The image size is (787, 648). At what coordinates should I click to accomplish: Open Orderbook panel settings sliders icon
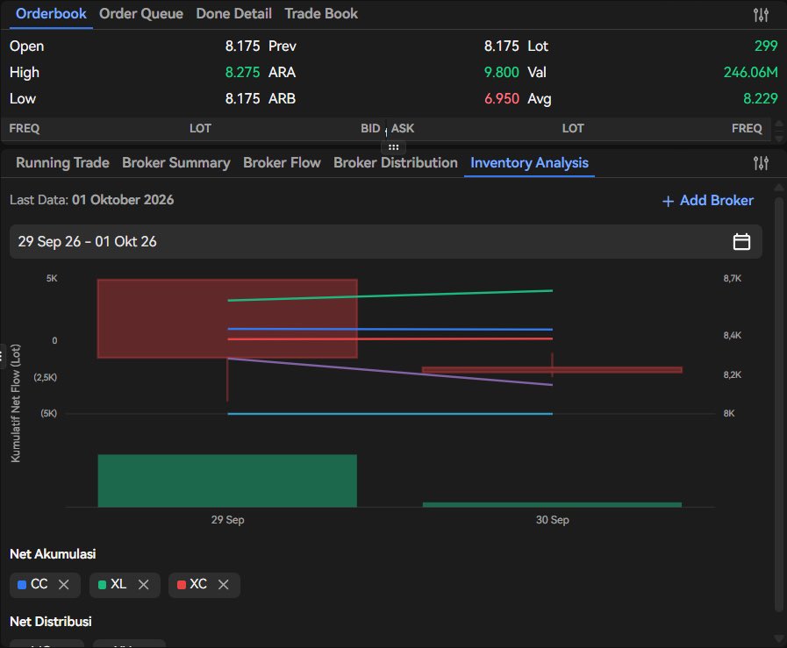pos(761,15)
